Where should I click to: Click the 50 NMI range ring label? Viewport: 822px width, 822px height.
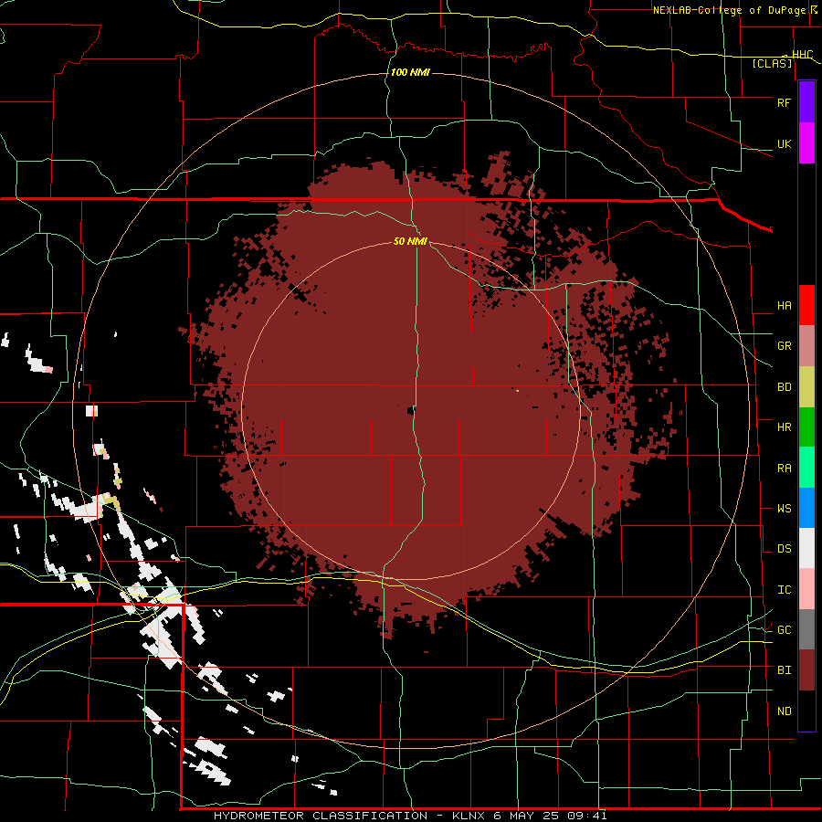[x=410, y=241]
